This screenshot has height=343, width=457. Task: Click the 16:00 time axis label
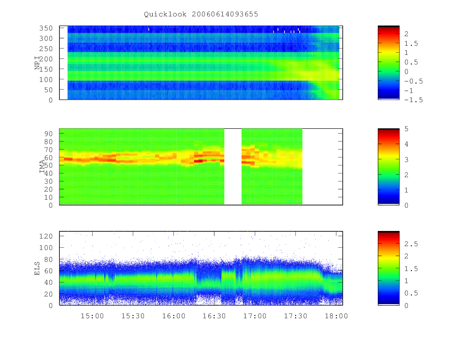coord(174,316)
